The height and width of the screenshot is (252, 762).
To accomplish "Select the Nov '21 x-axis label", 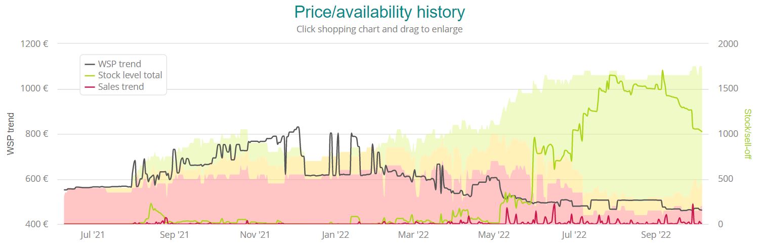I will 255,235.
